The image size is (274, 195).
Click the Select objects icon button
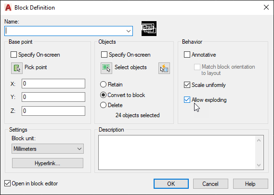[x=106, y=68]
